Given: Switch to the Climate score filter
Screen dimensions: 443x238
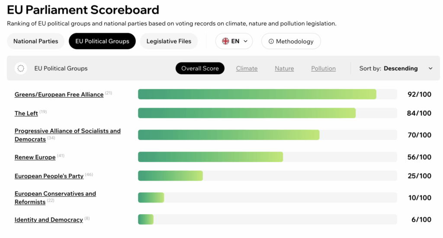Looking at the screenshot, I should (247, 68).
